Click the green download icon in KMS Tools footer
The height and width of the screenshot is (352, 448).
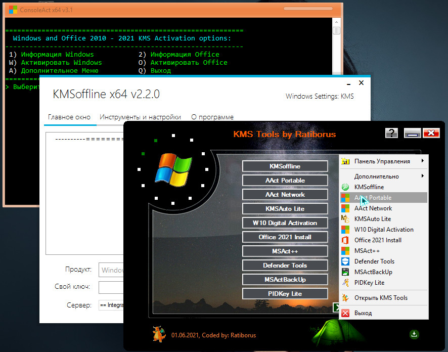[x=415, y=334]
